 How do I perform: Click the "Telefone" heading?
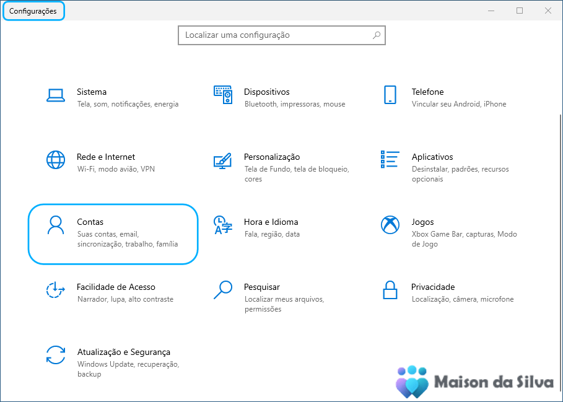(x=427, y=92)
